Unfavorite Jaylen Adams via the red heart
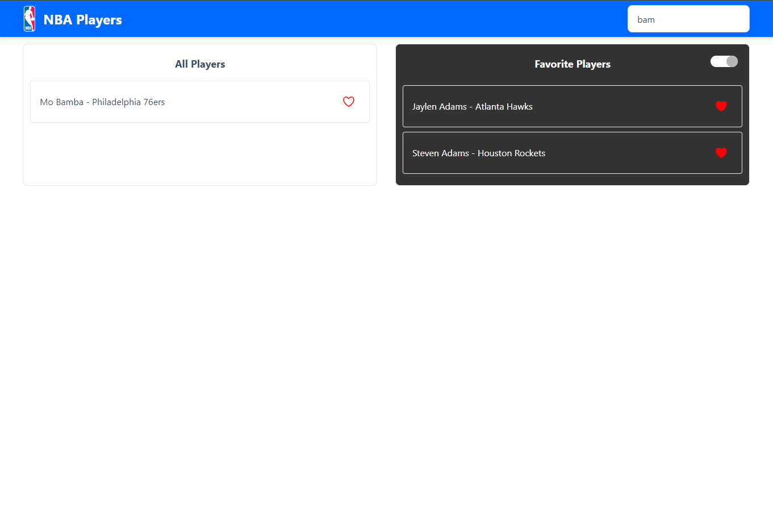Viewport: 773px width, 517px height. pyautogui.click(x=721, y=106)
